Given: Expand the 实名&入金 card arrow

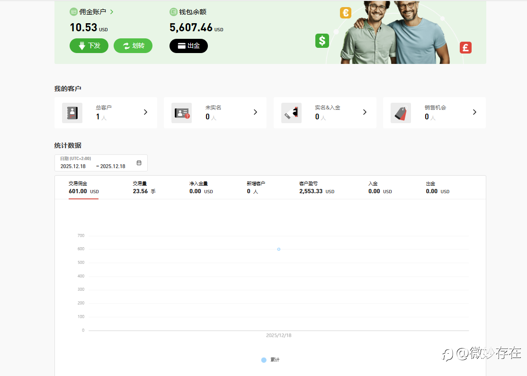Looking at the screenshot, I should (365, 112).
